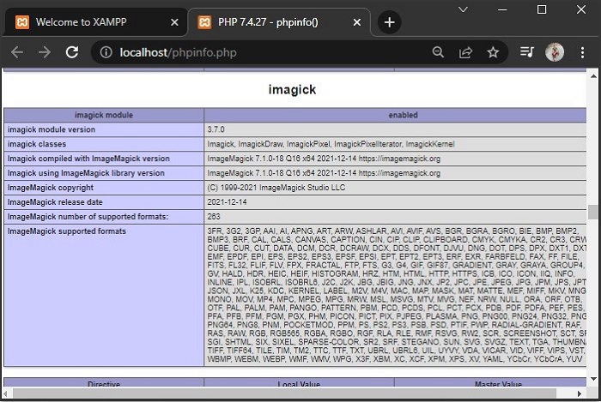Click the forward navigation arrow
Viewport: 601px width, 402px height.
(x=45, y=52)
